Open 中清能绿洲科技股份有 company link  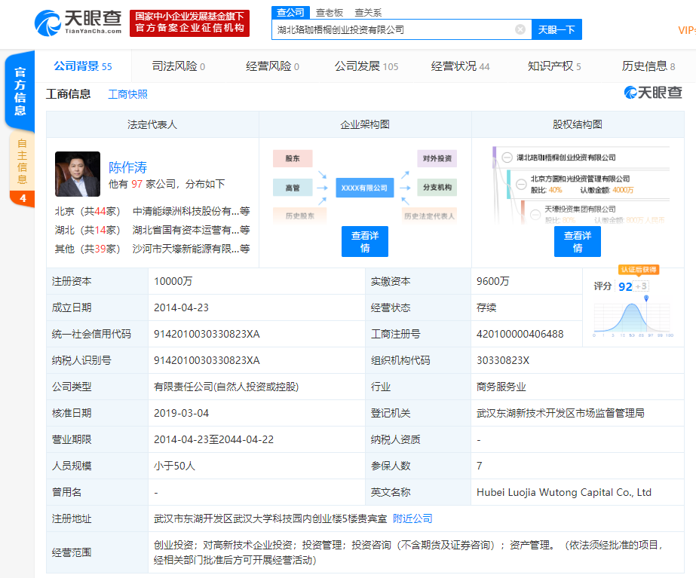[x=191, y=211]
